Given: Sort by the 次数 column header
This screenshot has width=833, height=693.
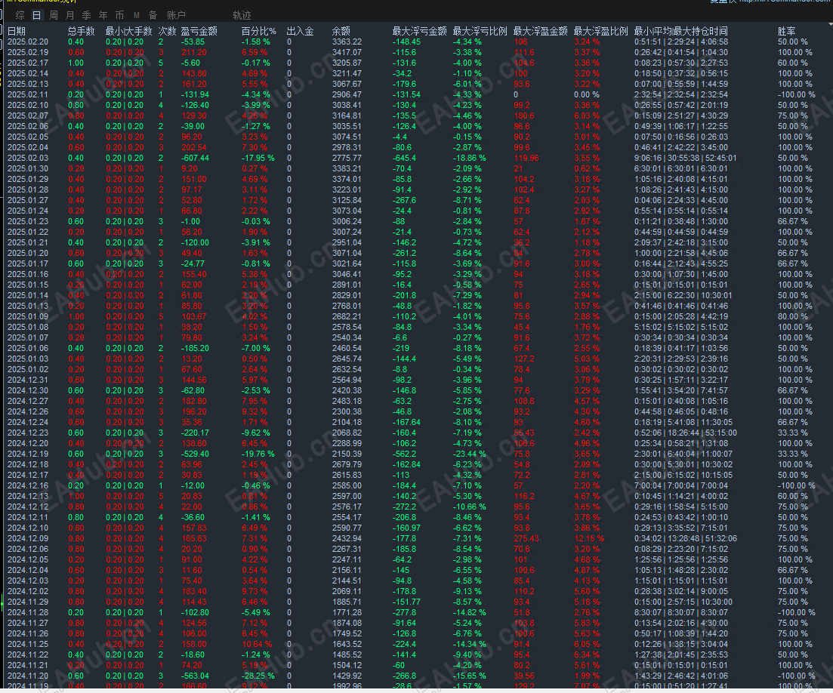Looking at the screenshot, I should point(168,32).
